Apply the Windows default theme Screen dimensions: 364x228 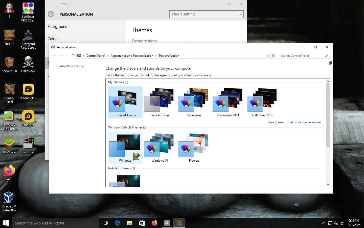[125, 148]
